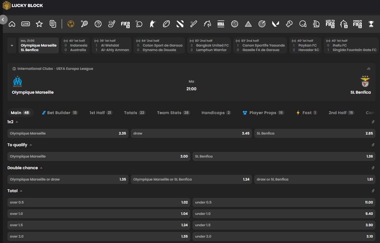Pin the Total market
This screenshot has width=380, height=243.
(x=373, y=191)
